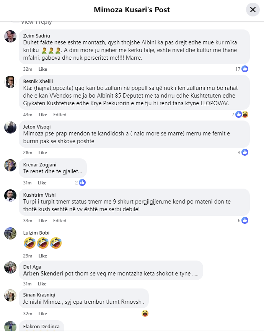Open edit history of Kushtrim Vishi's comment
This screenshot has height=334, width=264.
coord(60,221)
